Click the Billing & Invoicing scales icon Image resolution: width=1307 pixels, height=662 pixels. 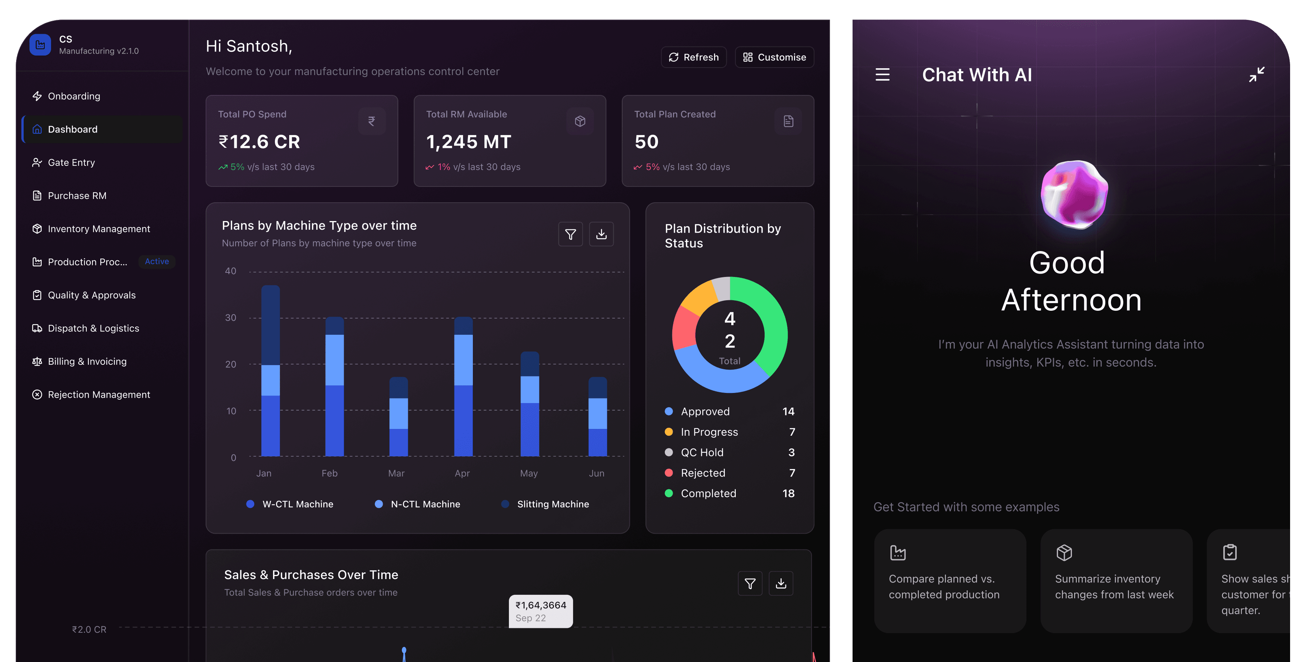(37, 361)
